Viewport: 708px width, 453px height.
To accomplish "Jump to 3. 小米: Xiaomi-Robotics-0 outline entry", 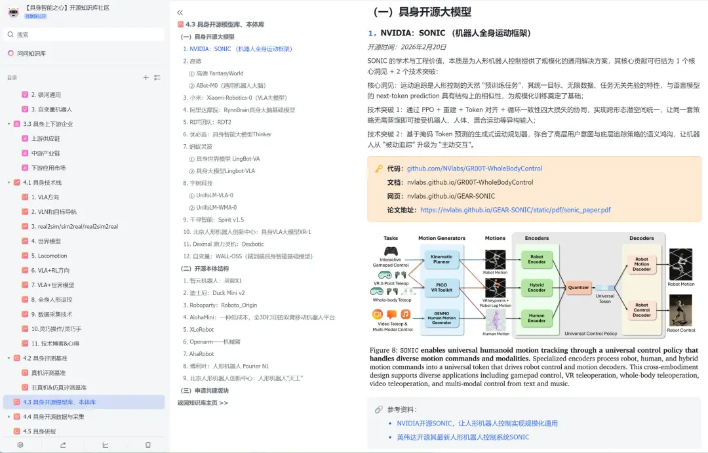I will [x=235, y=98].
